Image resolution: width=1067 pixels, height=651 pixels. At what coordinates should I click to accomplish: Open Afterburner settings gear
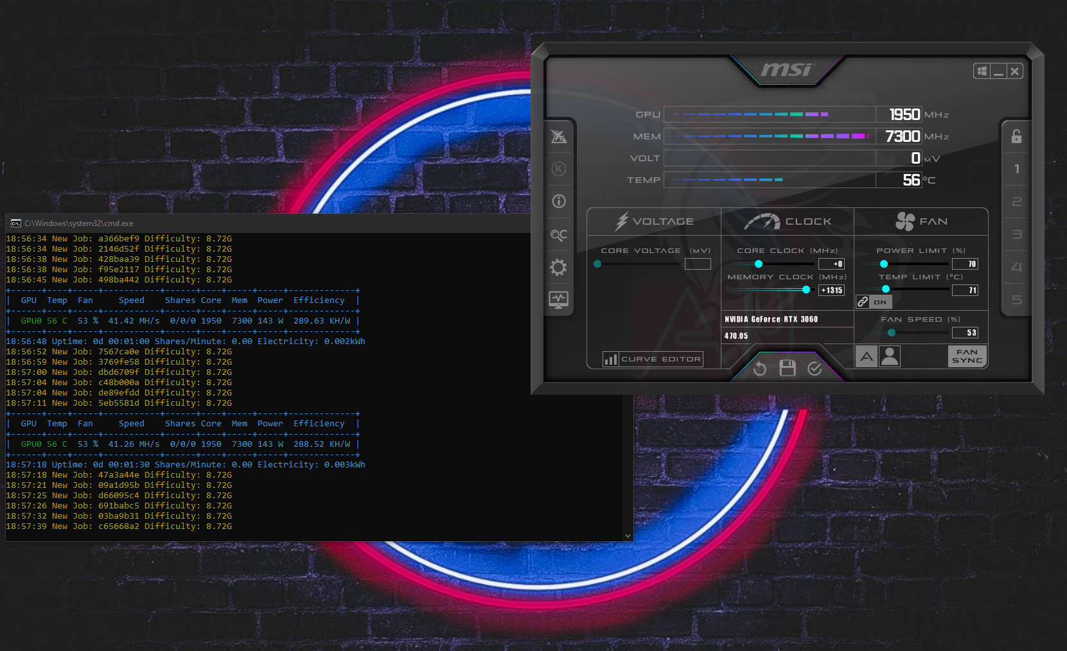558,267
